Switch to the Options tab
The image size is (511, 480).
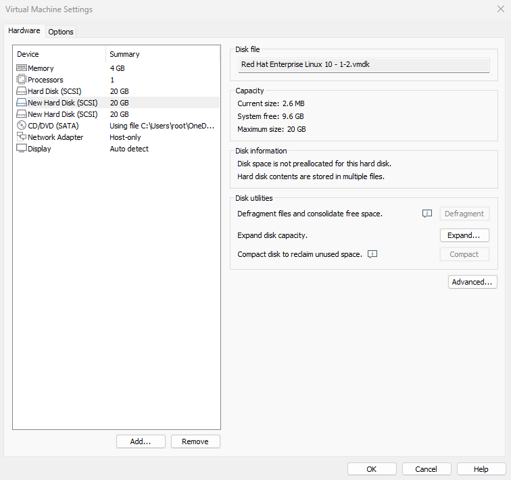coord(61,32)
